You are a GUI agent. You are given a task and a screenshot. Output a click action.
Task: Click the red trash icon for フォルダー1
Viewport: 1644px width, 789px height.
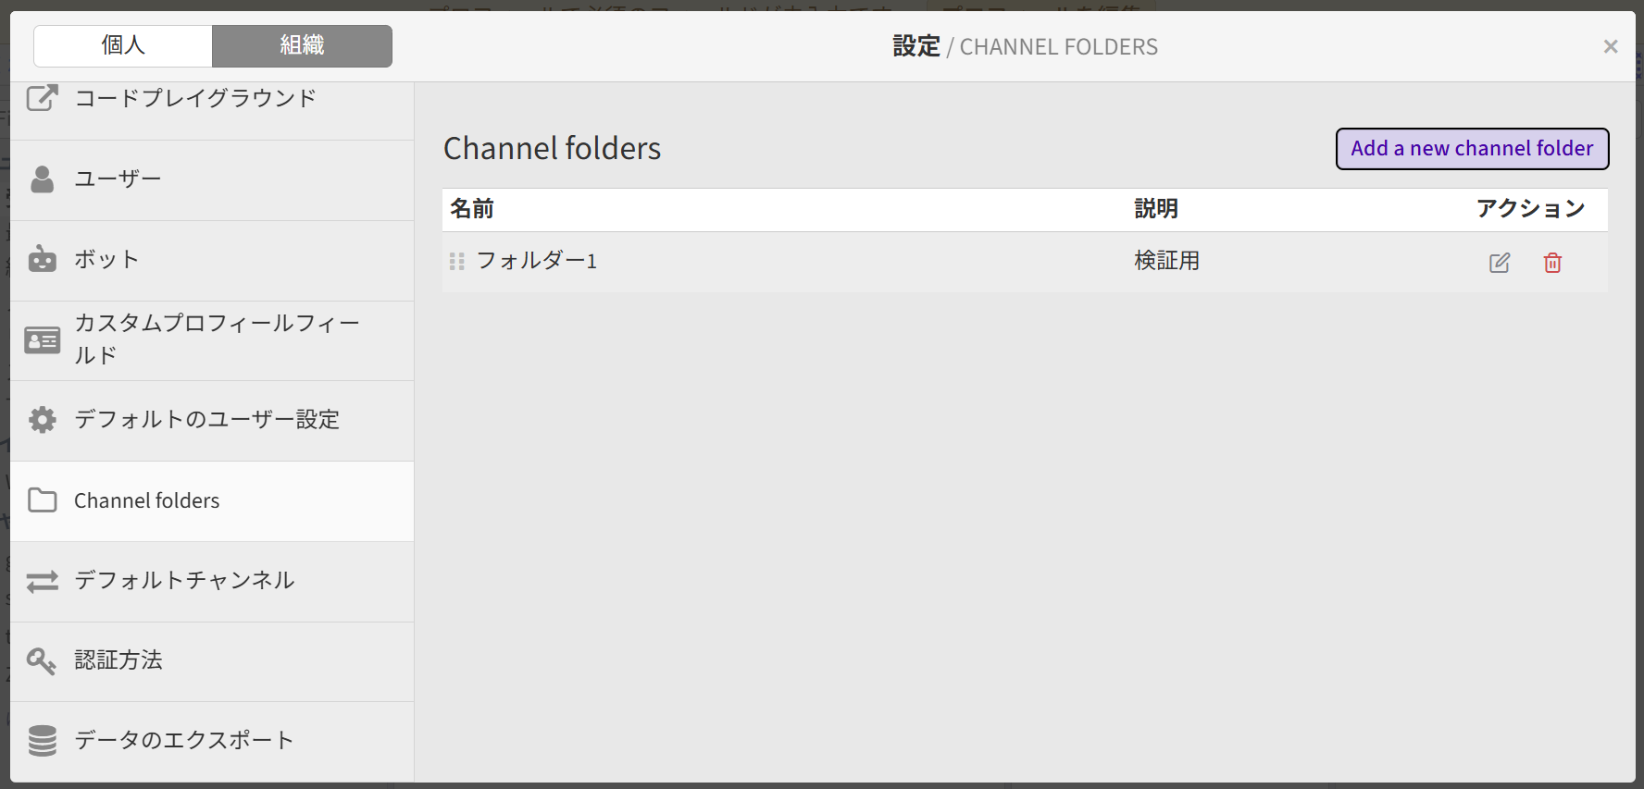click(x=1552, y=263)
